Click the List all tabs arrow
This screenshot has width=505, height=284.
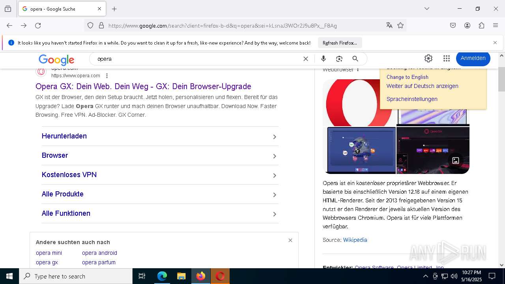click(426, 9)
